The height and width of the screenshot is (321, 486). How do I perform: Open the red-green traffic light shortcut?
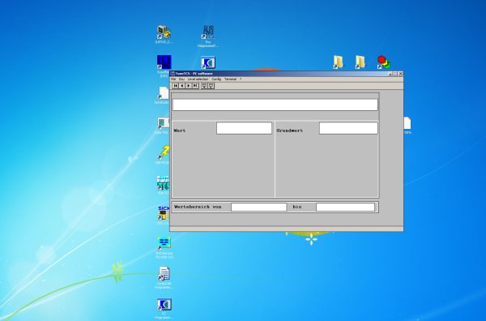tap(383, 62)
